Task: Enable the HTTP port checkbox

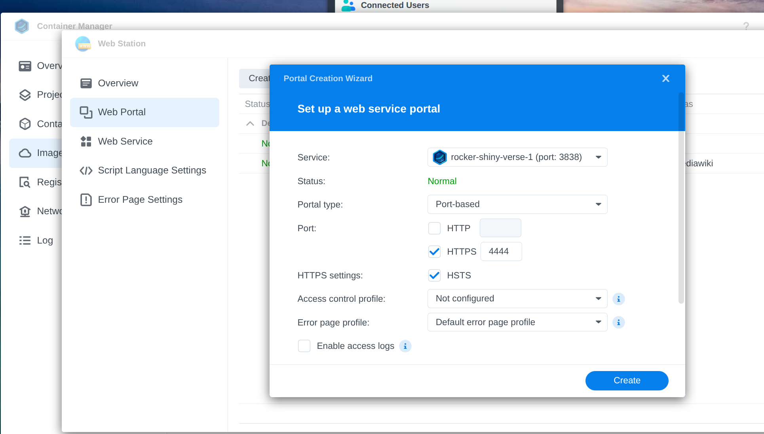Action: (x=434, y=228)
